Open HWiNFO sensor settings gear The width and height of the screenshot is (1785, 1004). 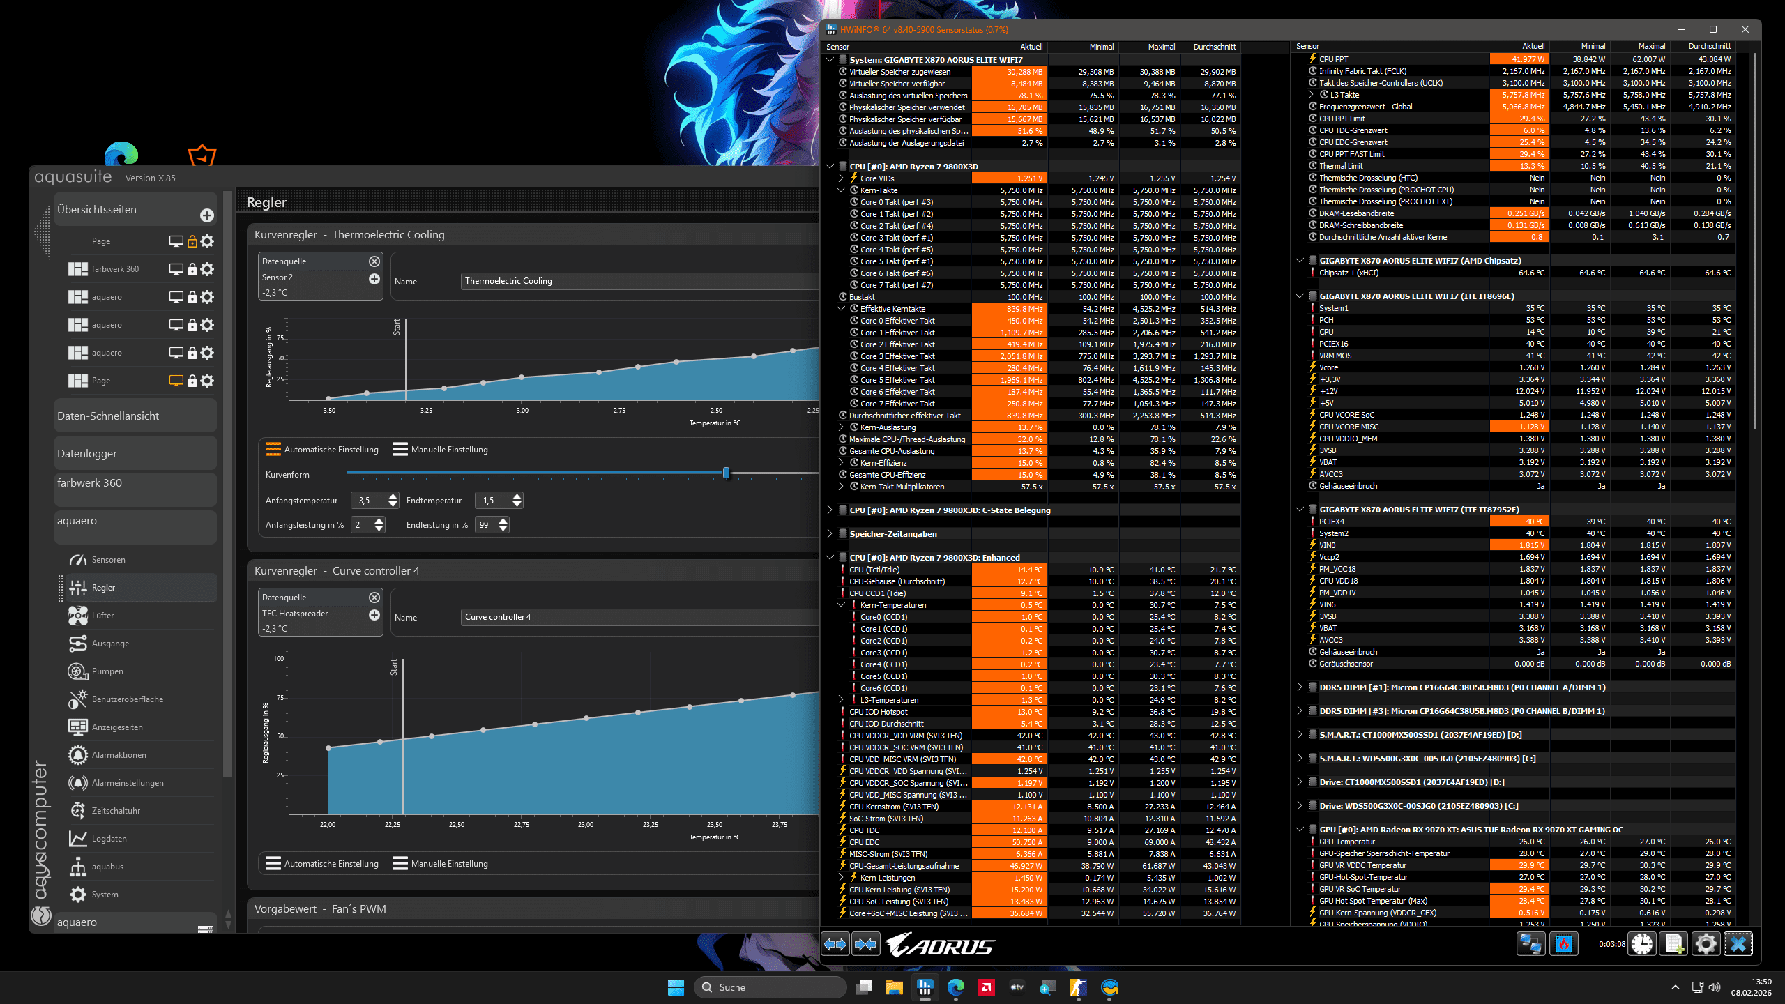pos(1706,944)
